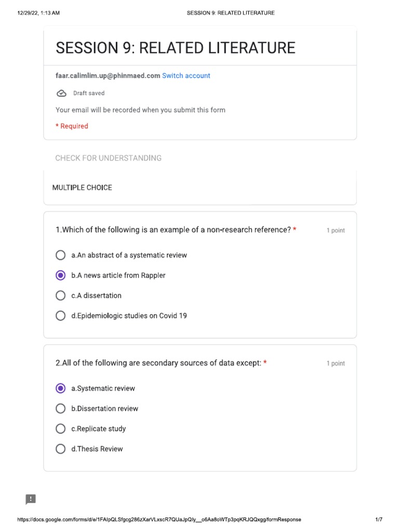Click the Draft saved cloud icon
399x532 pixels.
click(61, 94)
